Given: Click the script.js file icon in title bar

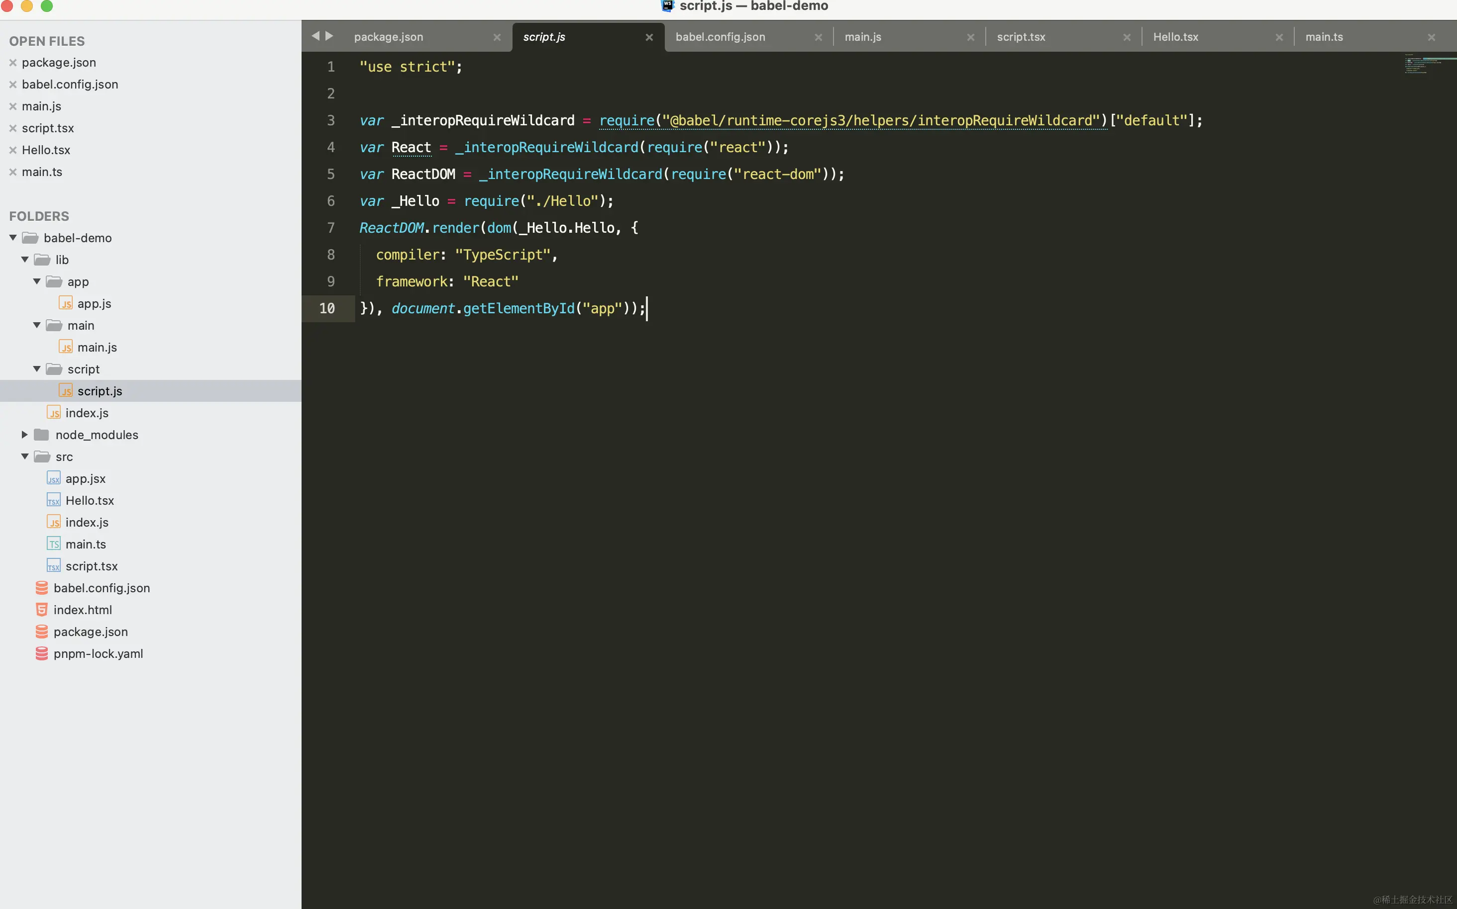Looking at the screenshot, I should click(667, 6).
